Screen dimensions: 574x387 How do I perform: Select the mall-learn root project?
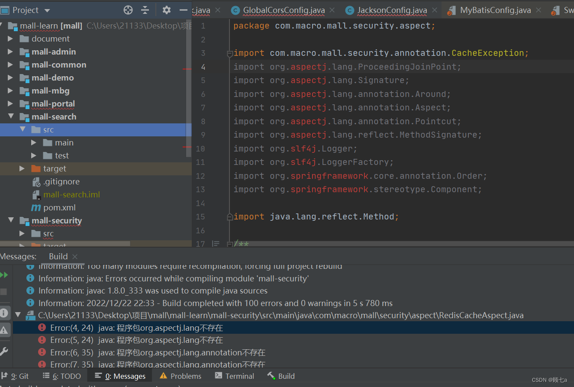click(x=51, y=26)
